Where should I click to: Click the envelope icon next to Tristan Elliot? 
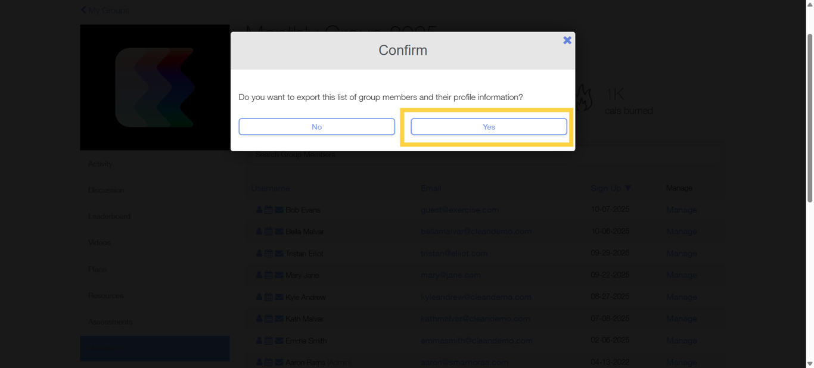pyautogui.click(x=278, y=253)
